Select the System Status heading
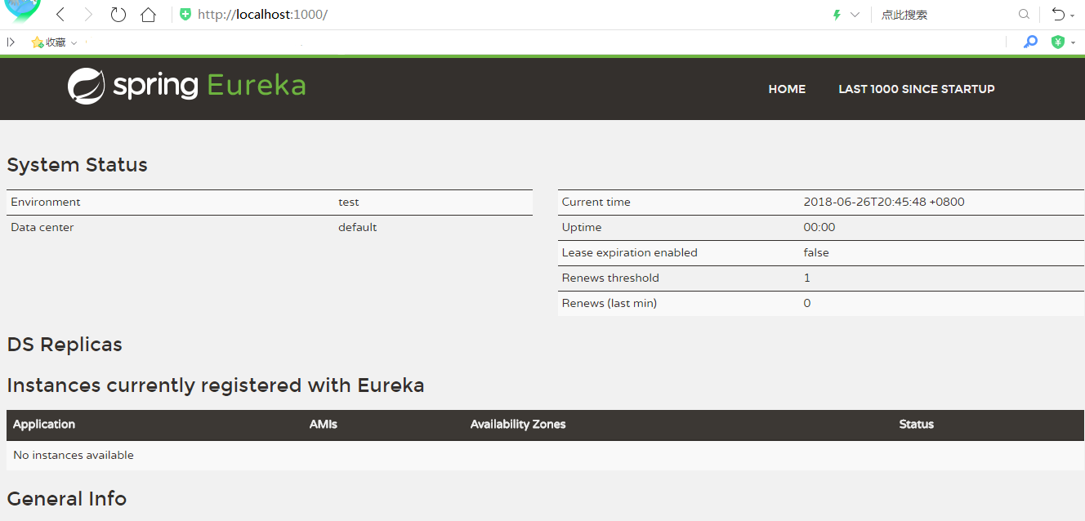1085x521 pixels. pyautogui.click(x=78, y=165)
